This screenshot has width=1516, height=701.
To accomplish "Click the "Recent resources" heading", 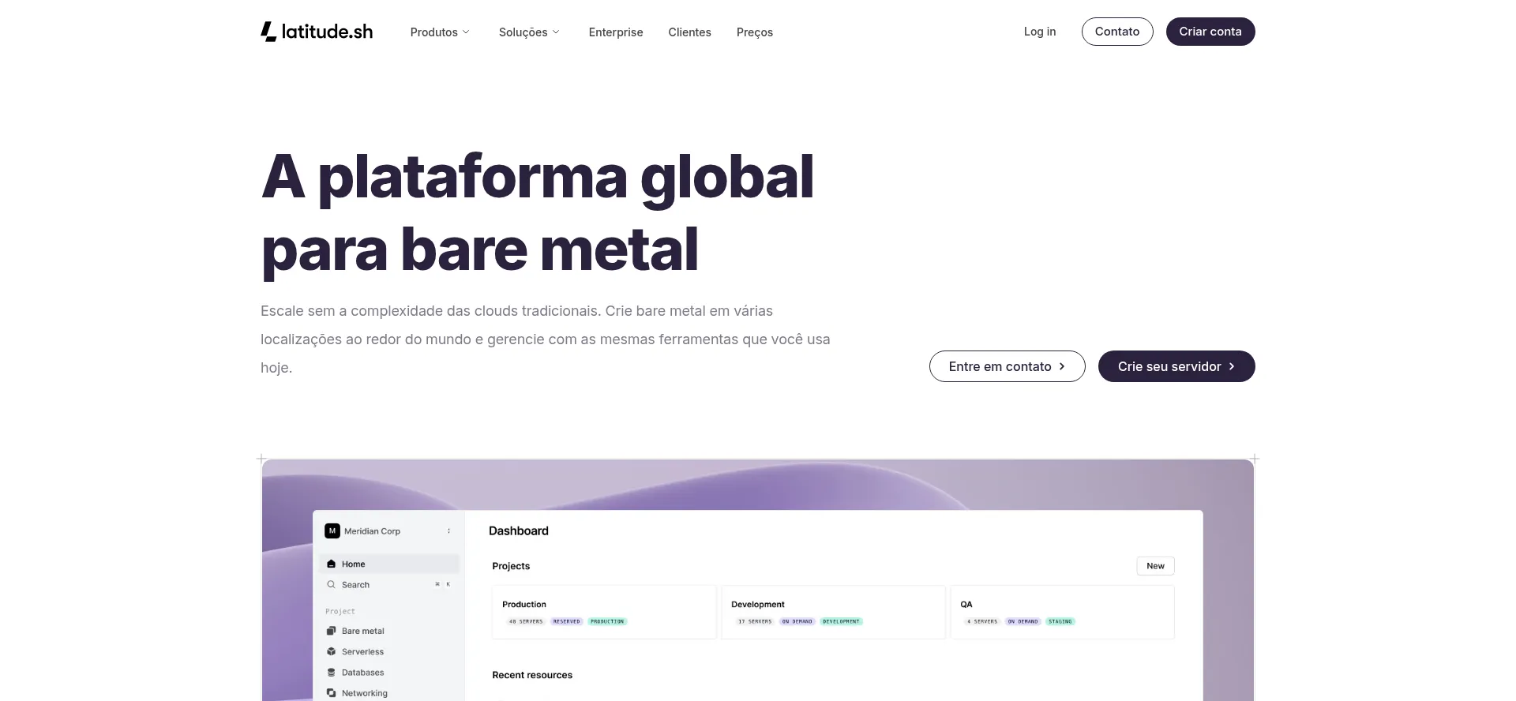I will pos(532,675).
